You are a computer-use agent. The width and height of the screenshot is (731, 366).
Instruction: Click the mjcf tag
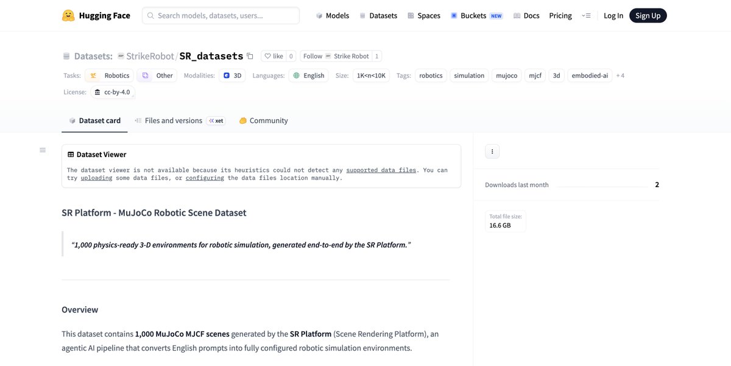point(535,76)
